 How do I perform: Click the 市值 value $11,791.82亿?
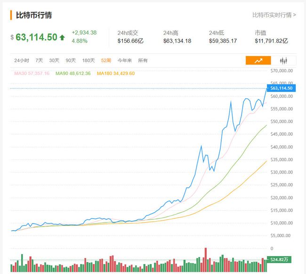coord(271,41)
